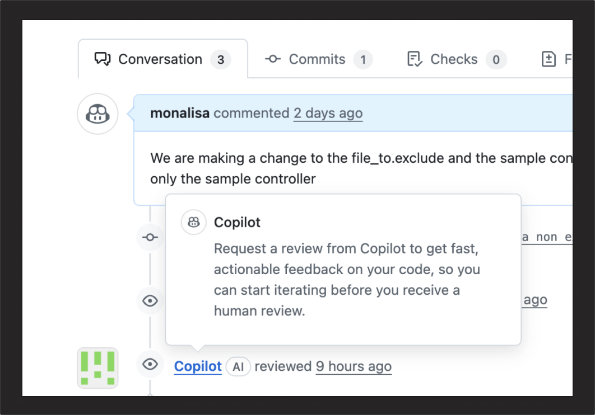The width and height of the screenshot is (595, 415).
Task: Open the Copilot reviewer link
Action: (x=198, y=366)
